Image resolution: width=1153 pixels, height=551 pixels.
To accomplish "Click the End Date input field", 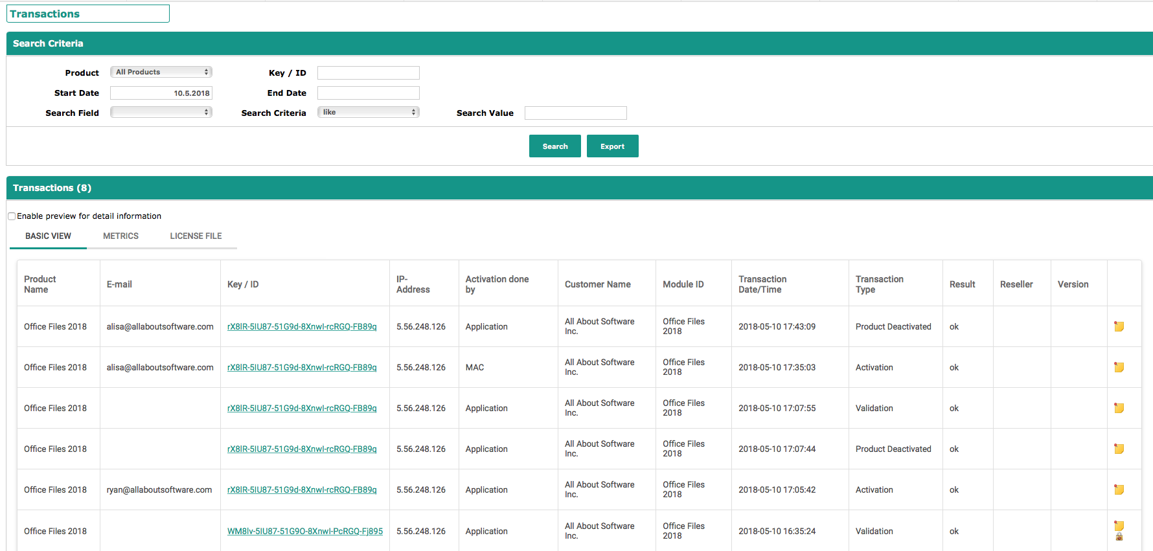I will tap(368, 93).
